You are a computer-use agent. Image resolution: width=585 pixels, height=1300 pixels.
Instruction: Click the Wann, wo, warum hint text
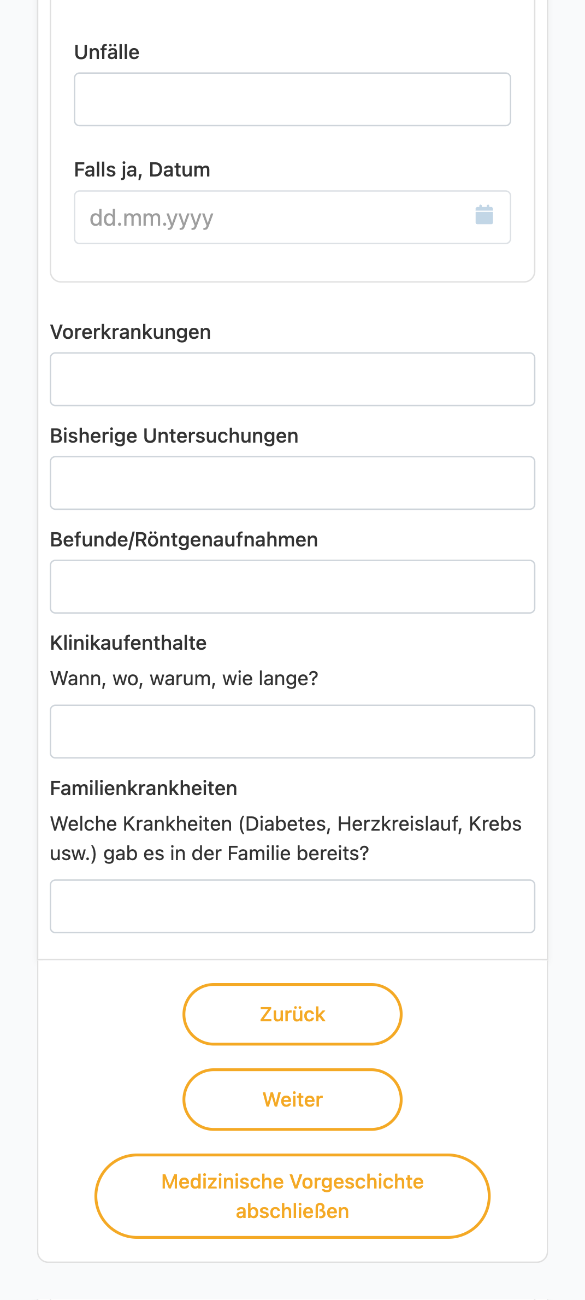coord(184,679)
